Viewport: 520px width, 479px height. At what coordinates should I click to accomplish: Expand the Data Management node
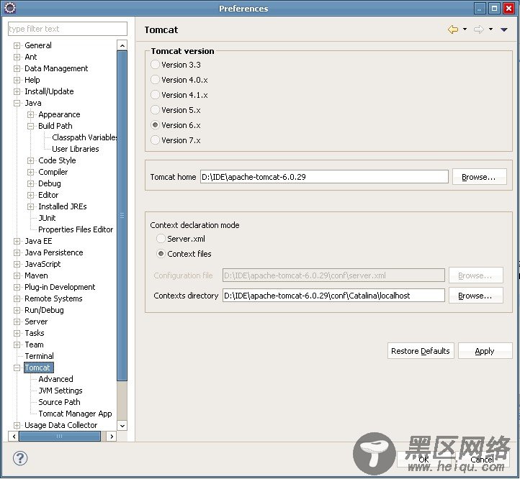[x=17, y=68]
